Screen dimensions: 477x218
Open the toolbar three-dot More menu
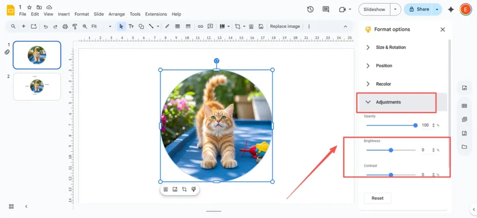pyautogui.click(x=309, y=26)
